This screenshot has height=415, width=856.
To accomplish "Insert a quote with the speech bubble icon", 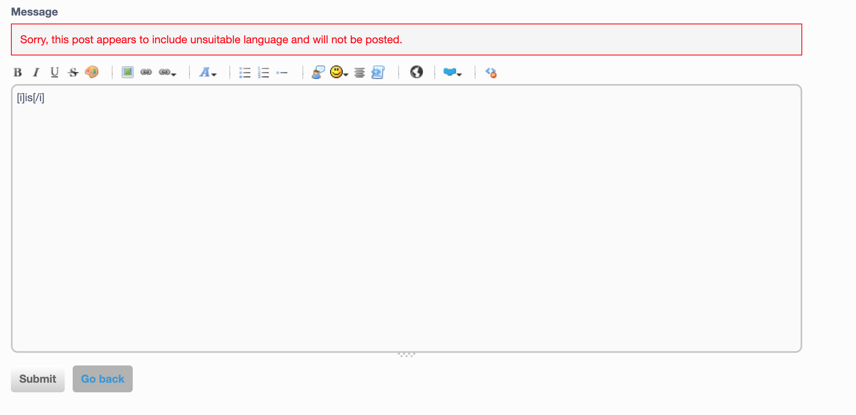I will [x=318, y=72].
